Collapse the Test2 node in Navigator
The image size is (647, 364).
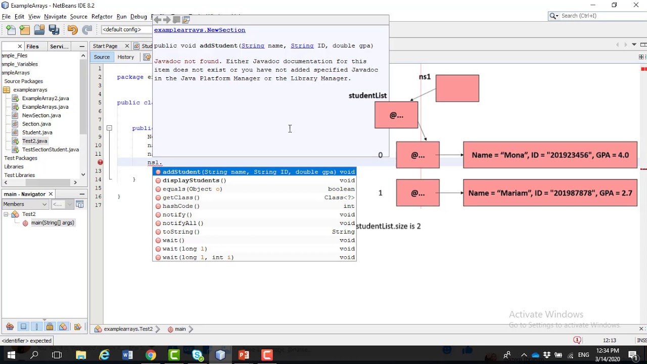point(6,214)
